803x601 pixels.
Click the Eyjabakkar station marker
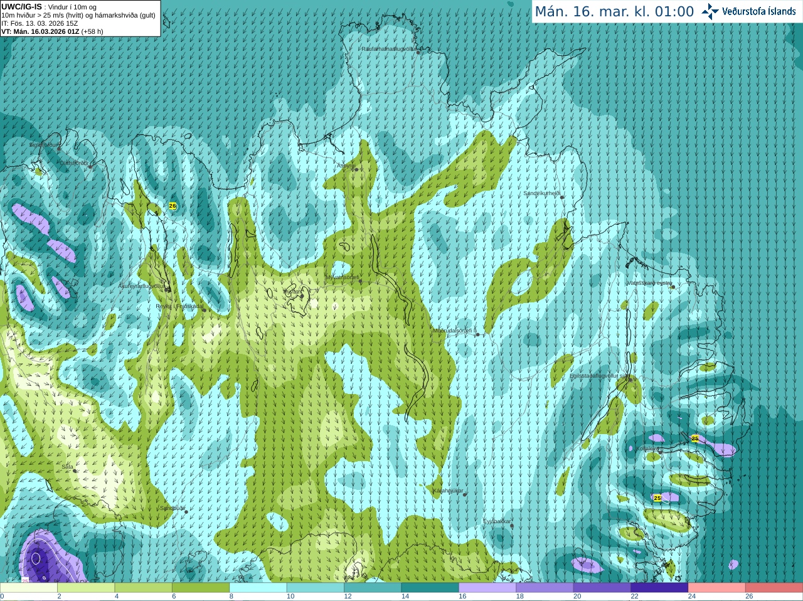pos(512,526)
